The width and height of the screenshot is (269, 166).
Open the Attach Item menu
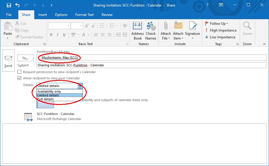178,36
